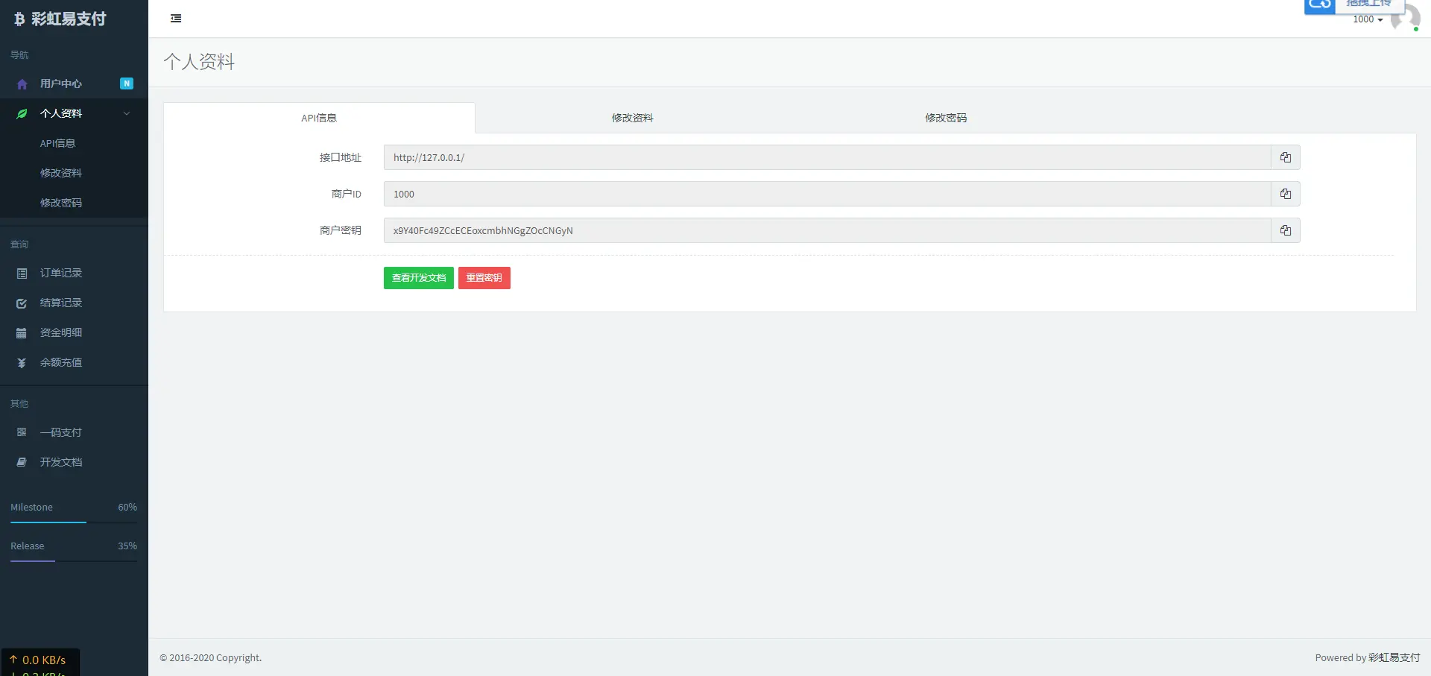Viewport: 1431px width, 676px height.
Task: Click the leaf icon beside 个人资料
Action: tap(22, 114)
